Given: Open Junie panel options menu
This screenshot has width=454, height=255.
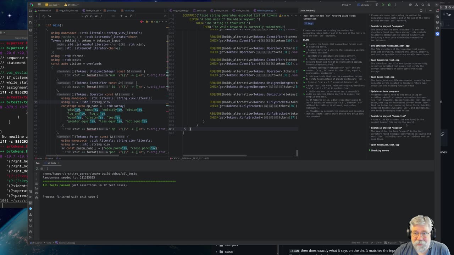Looking at the screenshot, I should coord(426,11).
